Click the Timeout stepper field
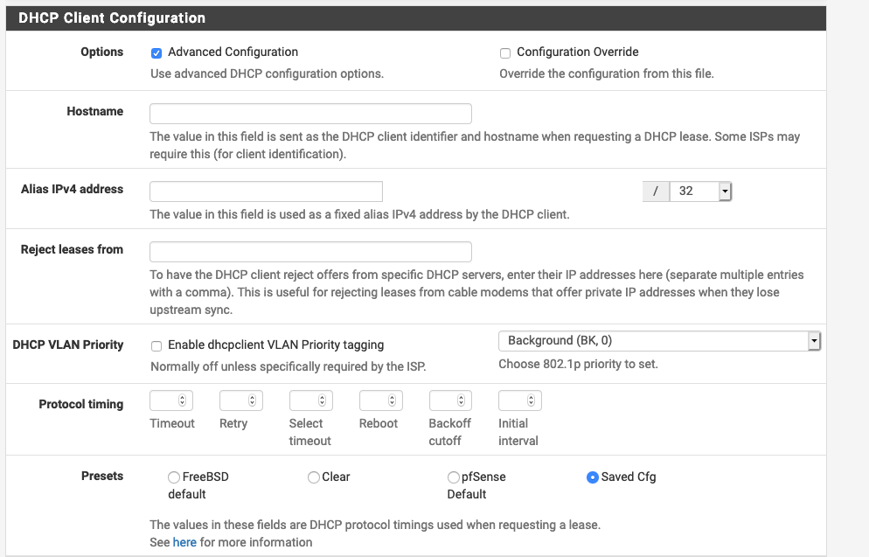 171,400
